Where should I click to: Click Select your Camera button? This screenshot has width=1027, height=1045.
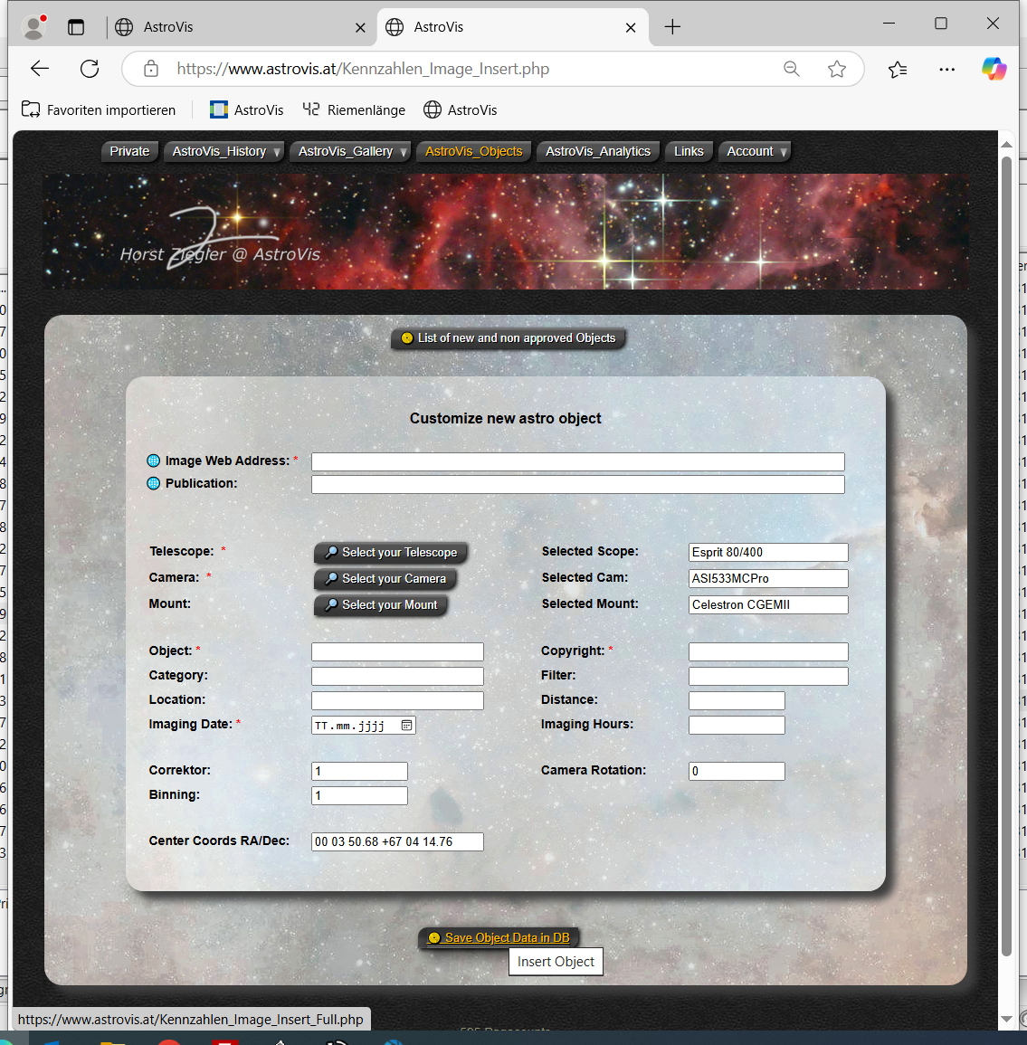385,578
